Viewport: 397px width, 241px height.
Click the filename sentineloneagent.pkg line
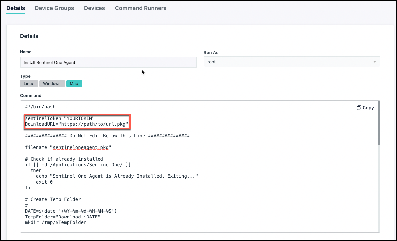pos(68,147)
